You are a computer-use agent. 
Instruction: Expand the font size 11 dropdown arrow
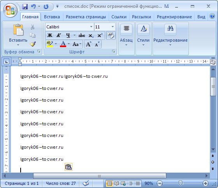click(x=113, y=27)
